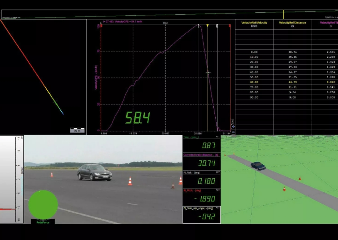Select the VelocityRef/Velocity column header
338x240 pixels.
click(x=254, y=24)
